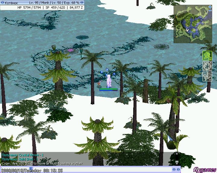Expand the status window via right circle button

point(83,2)
